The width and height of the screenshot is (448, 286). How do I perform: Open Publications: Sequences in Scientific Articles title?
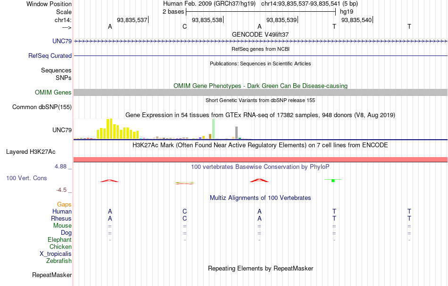[260, 64]
